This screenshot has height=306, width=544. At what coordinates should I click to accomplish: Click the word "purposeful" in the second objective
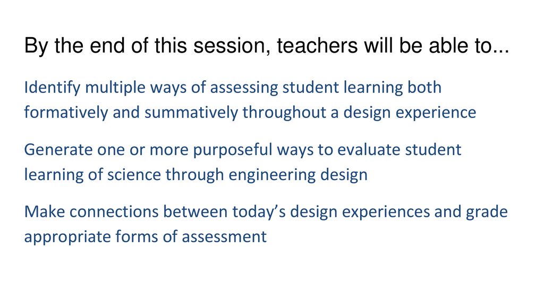(233, 150)
